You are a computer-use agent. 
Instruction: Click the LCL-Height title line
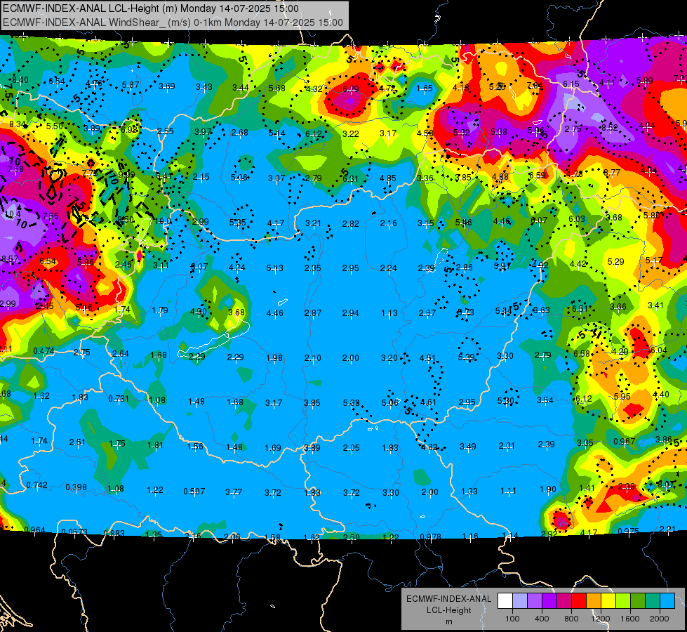coord(151,8)
